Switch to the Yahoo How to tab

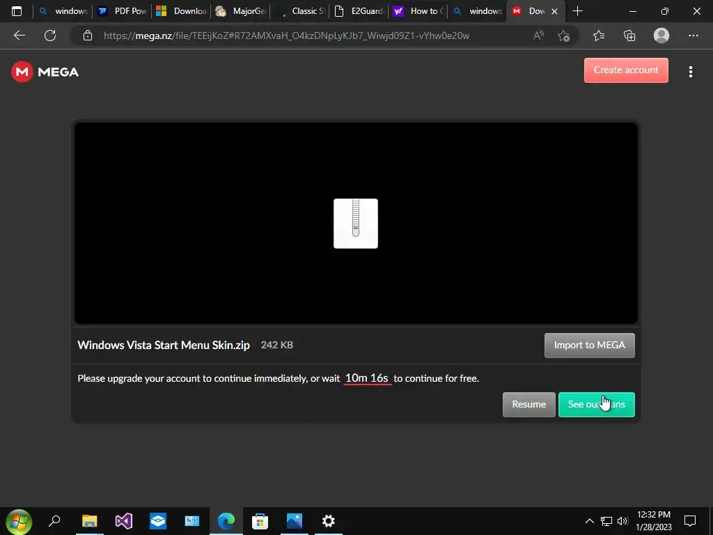418,11
